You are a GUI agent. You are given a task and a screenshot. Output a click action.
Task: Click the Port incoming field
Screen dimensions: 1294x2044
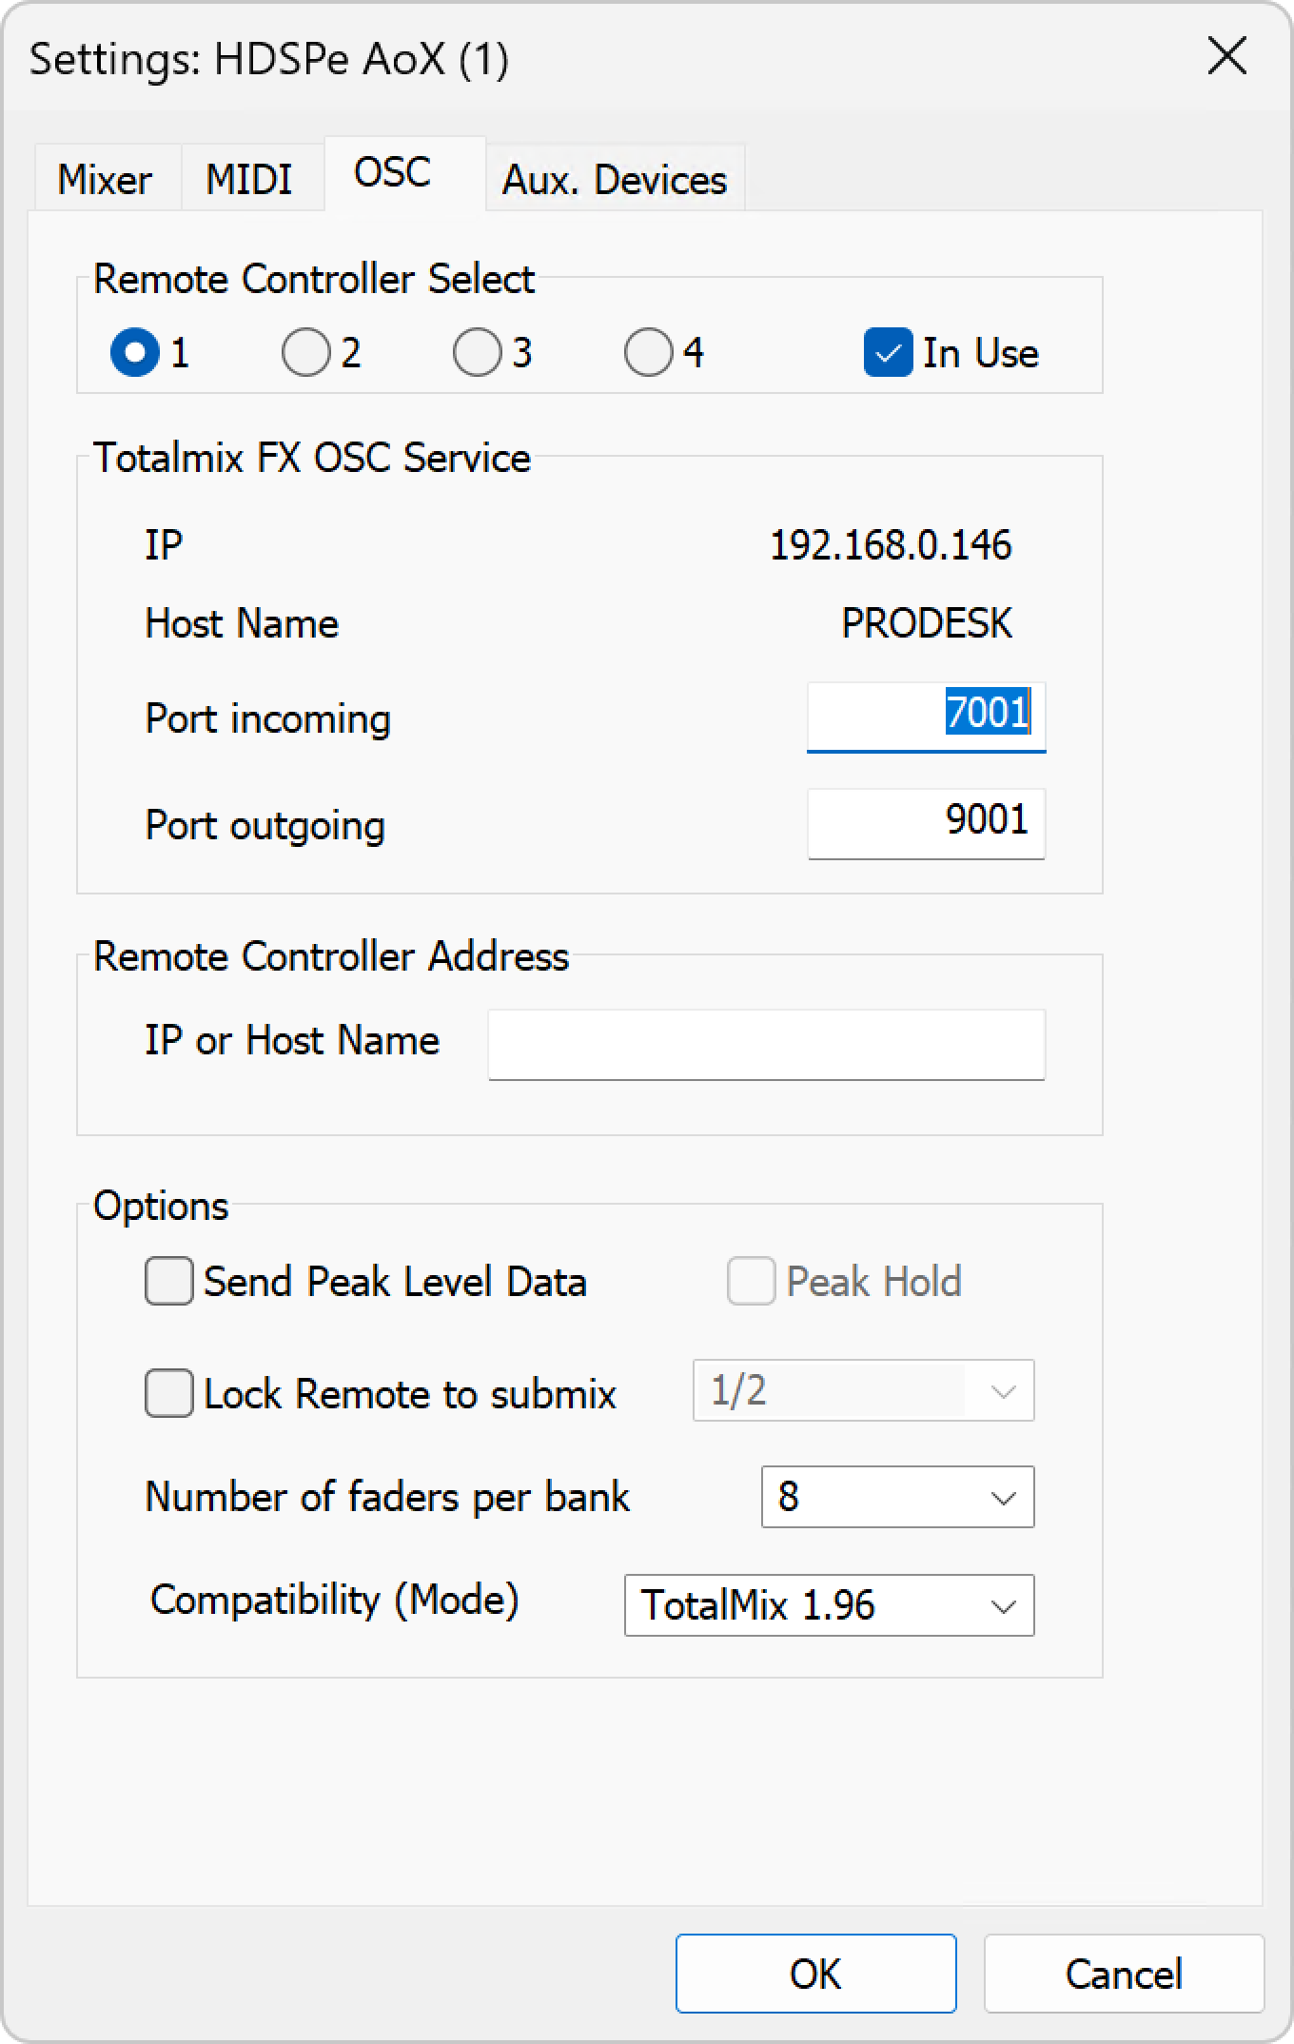926,715
